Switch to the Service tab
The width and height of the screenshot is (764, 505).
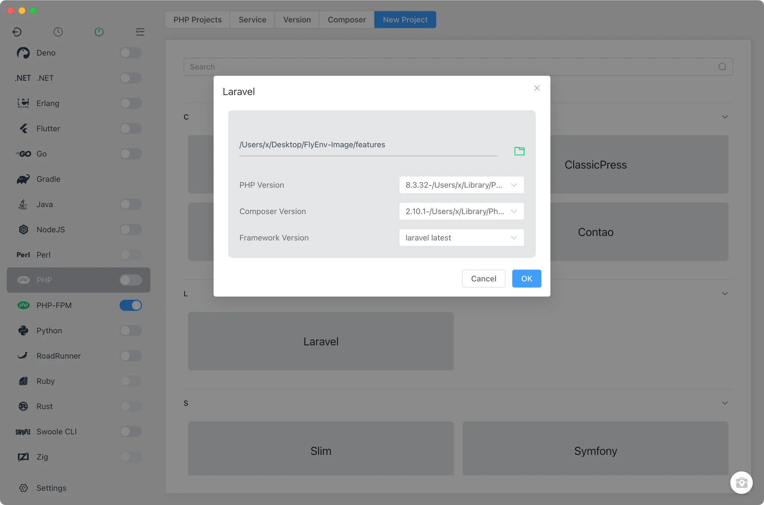[252, 19]
